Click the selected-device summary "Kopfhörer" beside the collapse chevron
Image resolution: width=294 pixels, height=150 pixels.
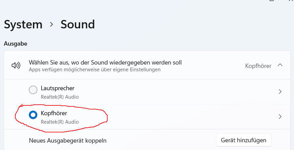[258, 66]
